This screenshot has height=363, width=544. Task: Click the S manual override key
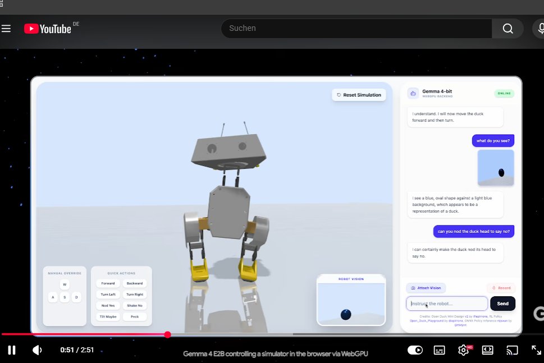coord(65,297)
